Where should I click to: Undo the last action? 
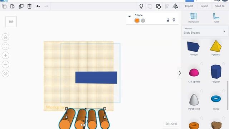coord(38,6)
